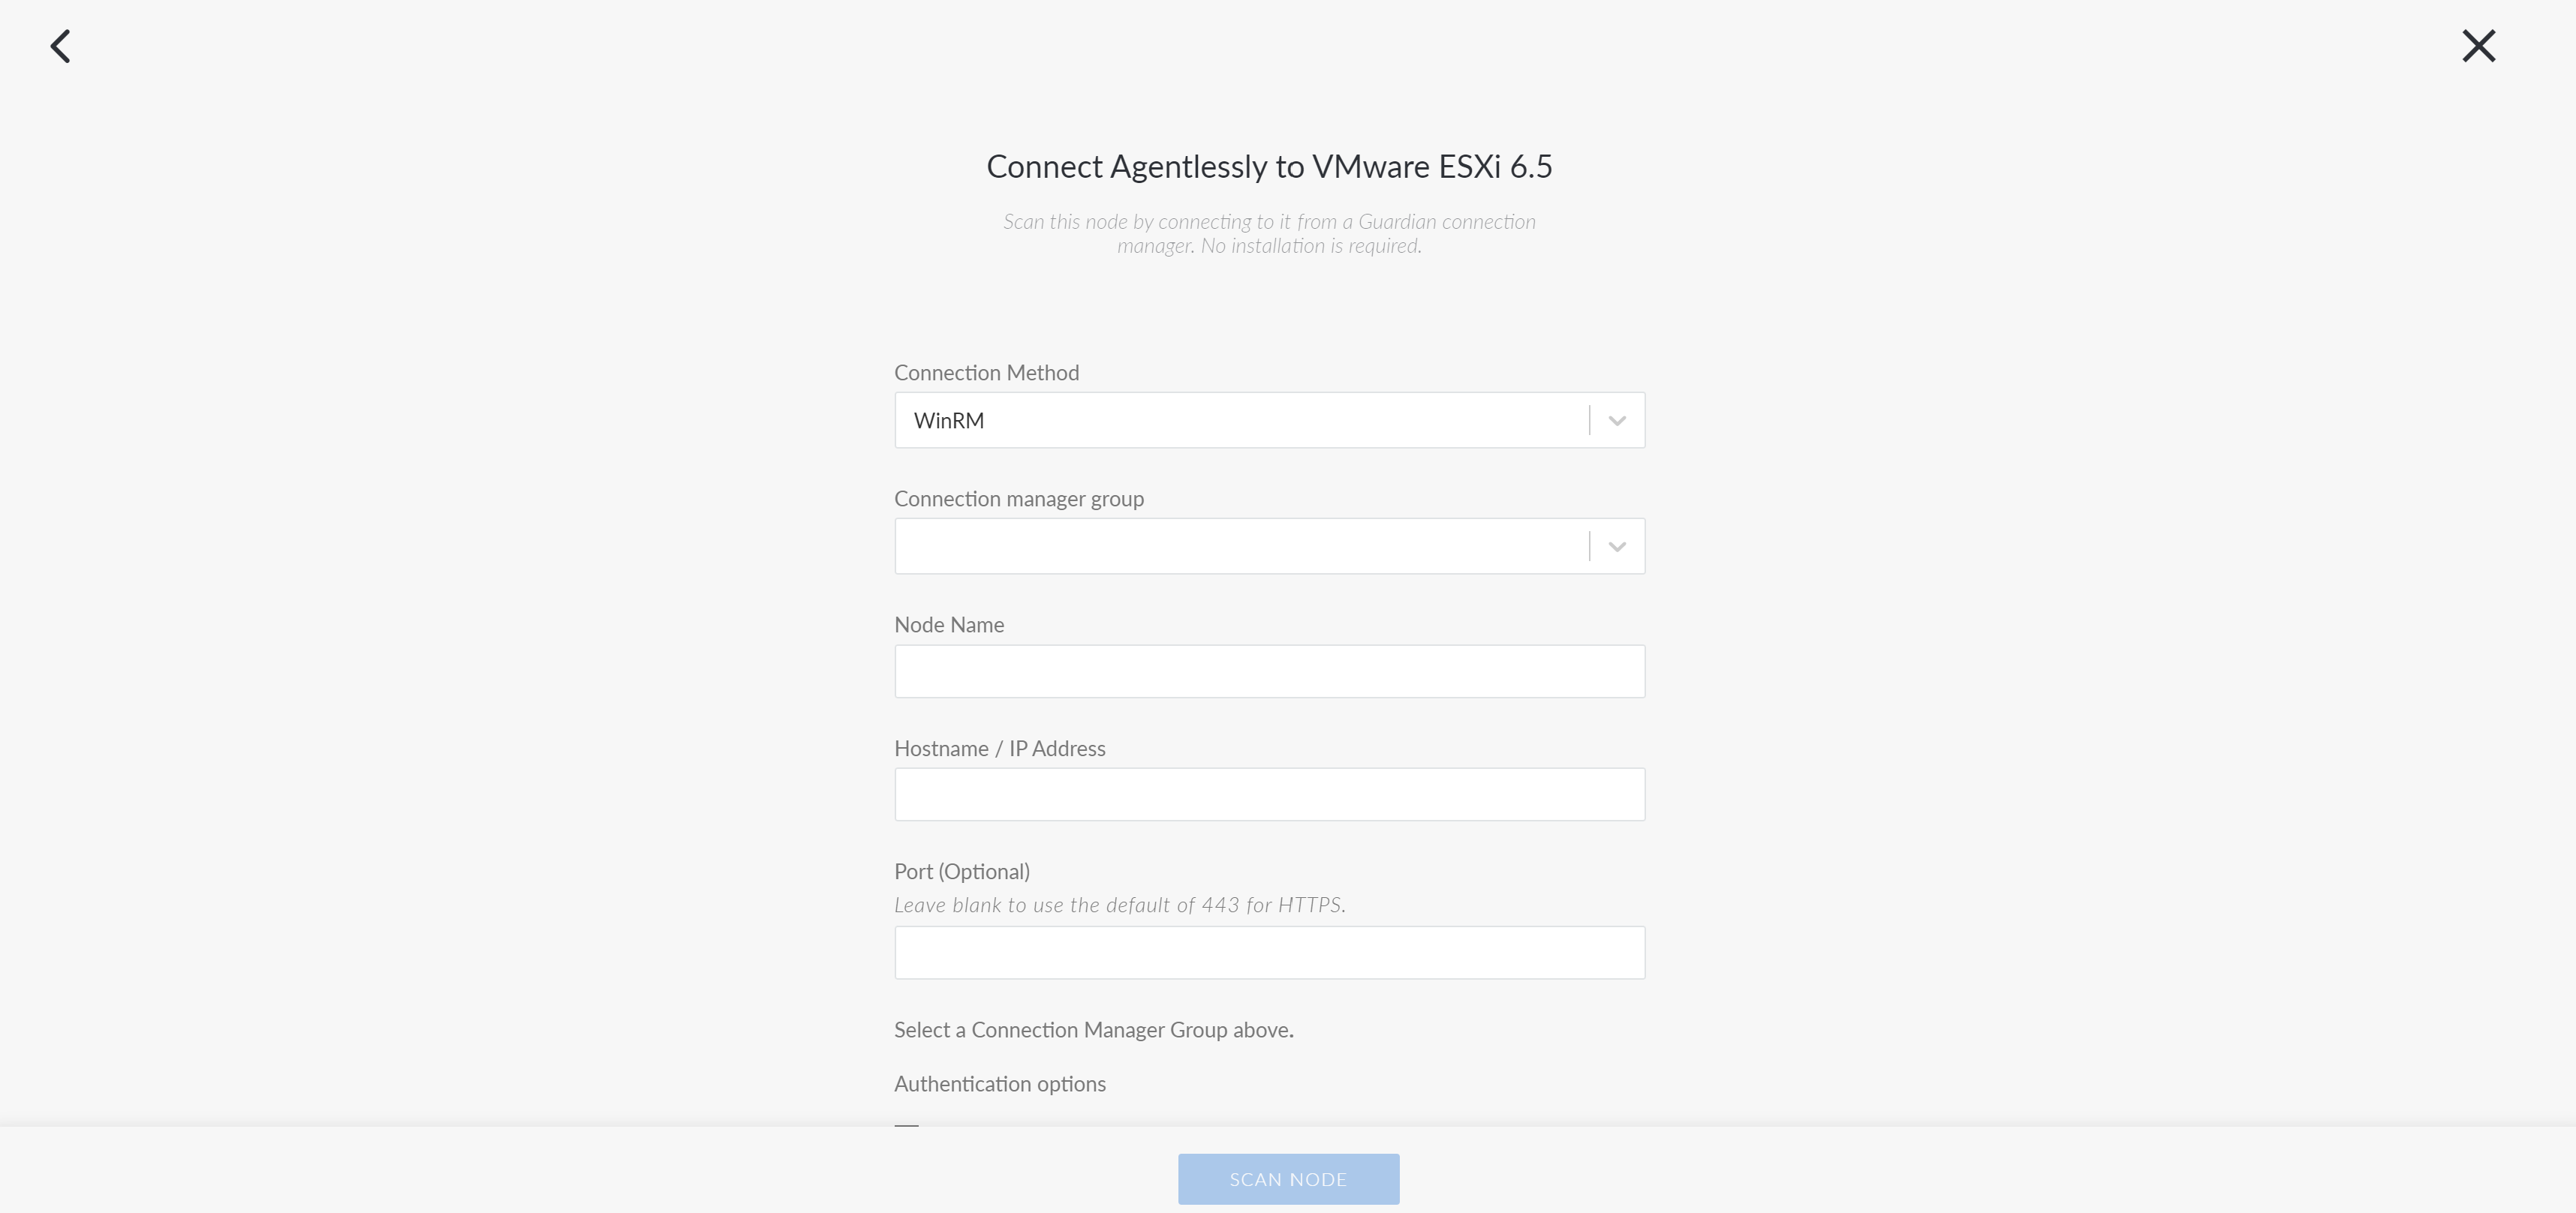Click the Authentication options heading
The image size is (2576, 1213).
1000,1084
